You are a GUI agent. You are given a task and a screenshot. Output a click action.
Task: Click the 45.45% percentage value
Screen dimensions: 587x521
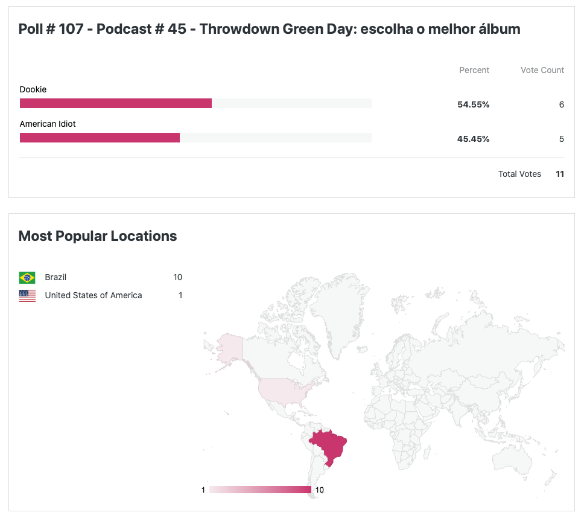[x=473, y=139]
